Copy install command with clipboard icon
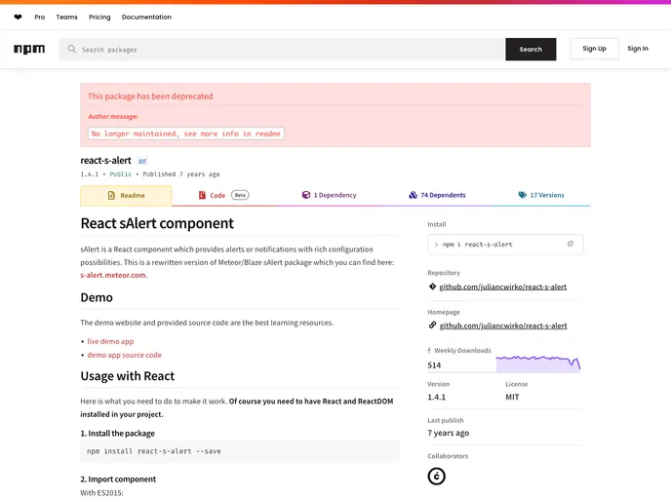The image size is (671, 499). (x=570, y=244)
